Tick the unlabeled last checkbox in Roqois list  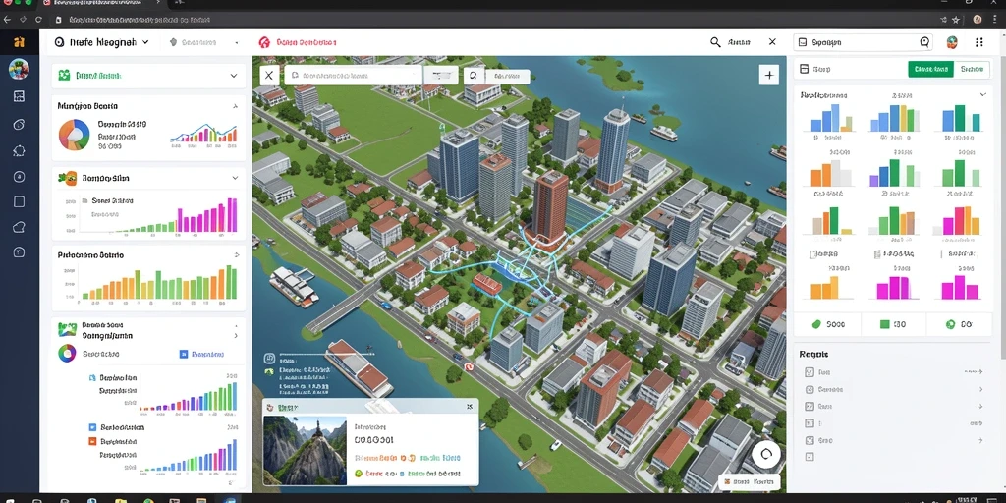[x=810, y=457]
